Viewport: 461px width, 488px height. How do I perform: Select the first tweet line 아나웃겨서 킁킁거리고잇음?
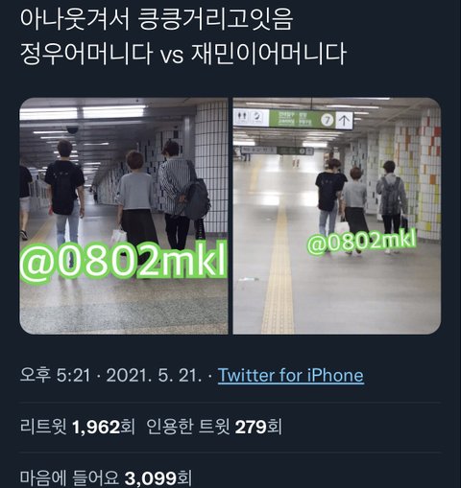tap(157, 19)
